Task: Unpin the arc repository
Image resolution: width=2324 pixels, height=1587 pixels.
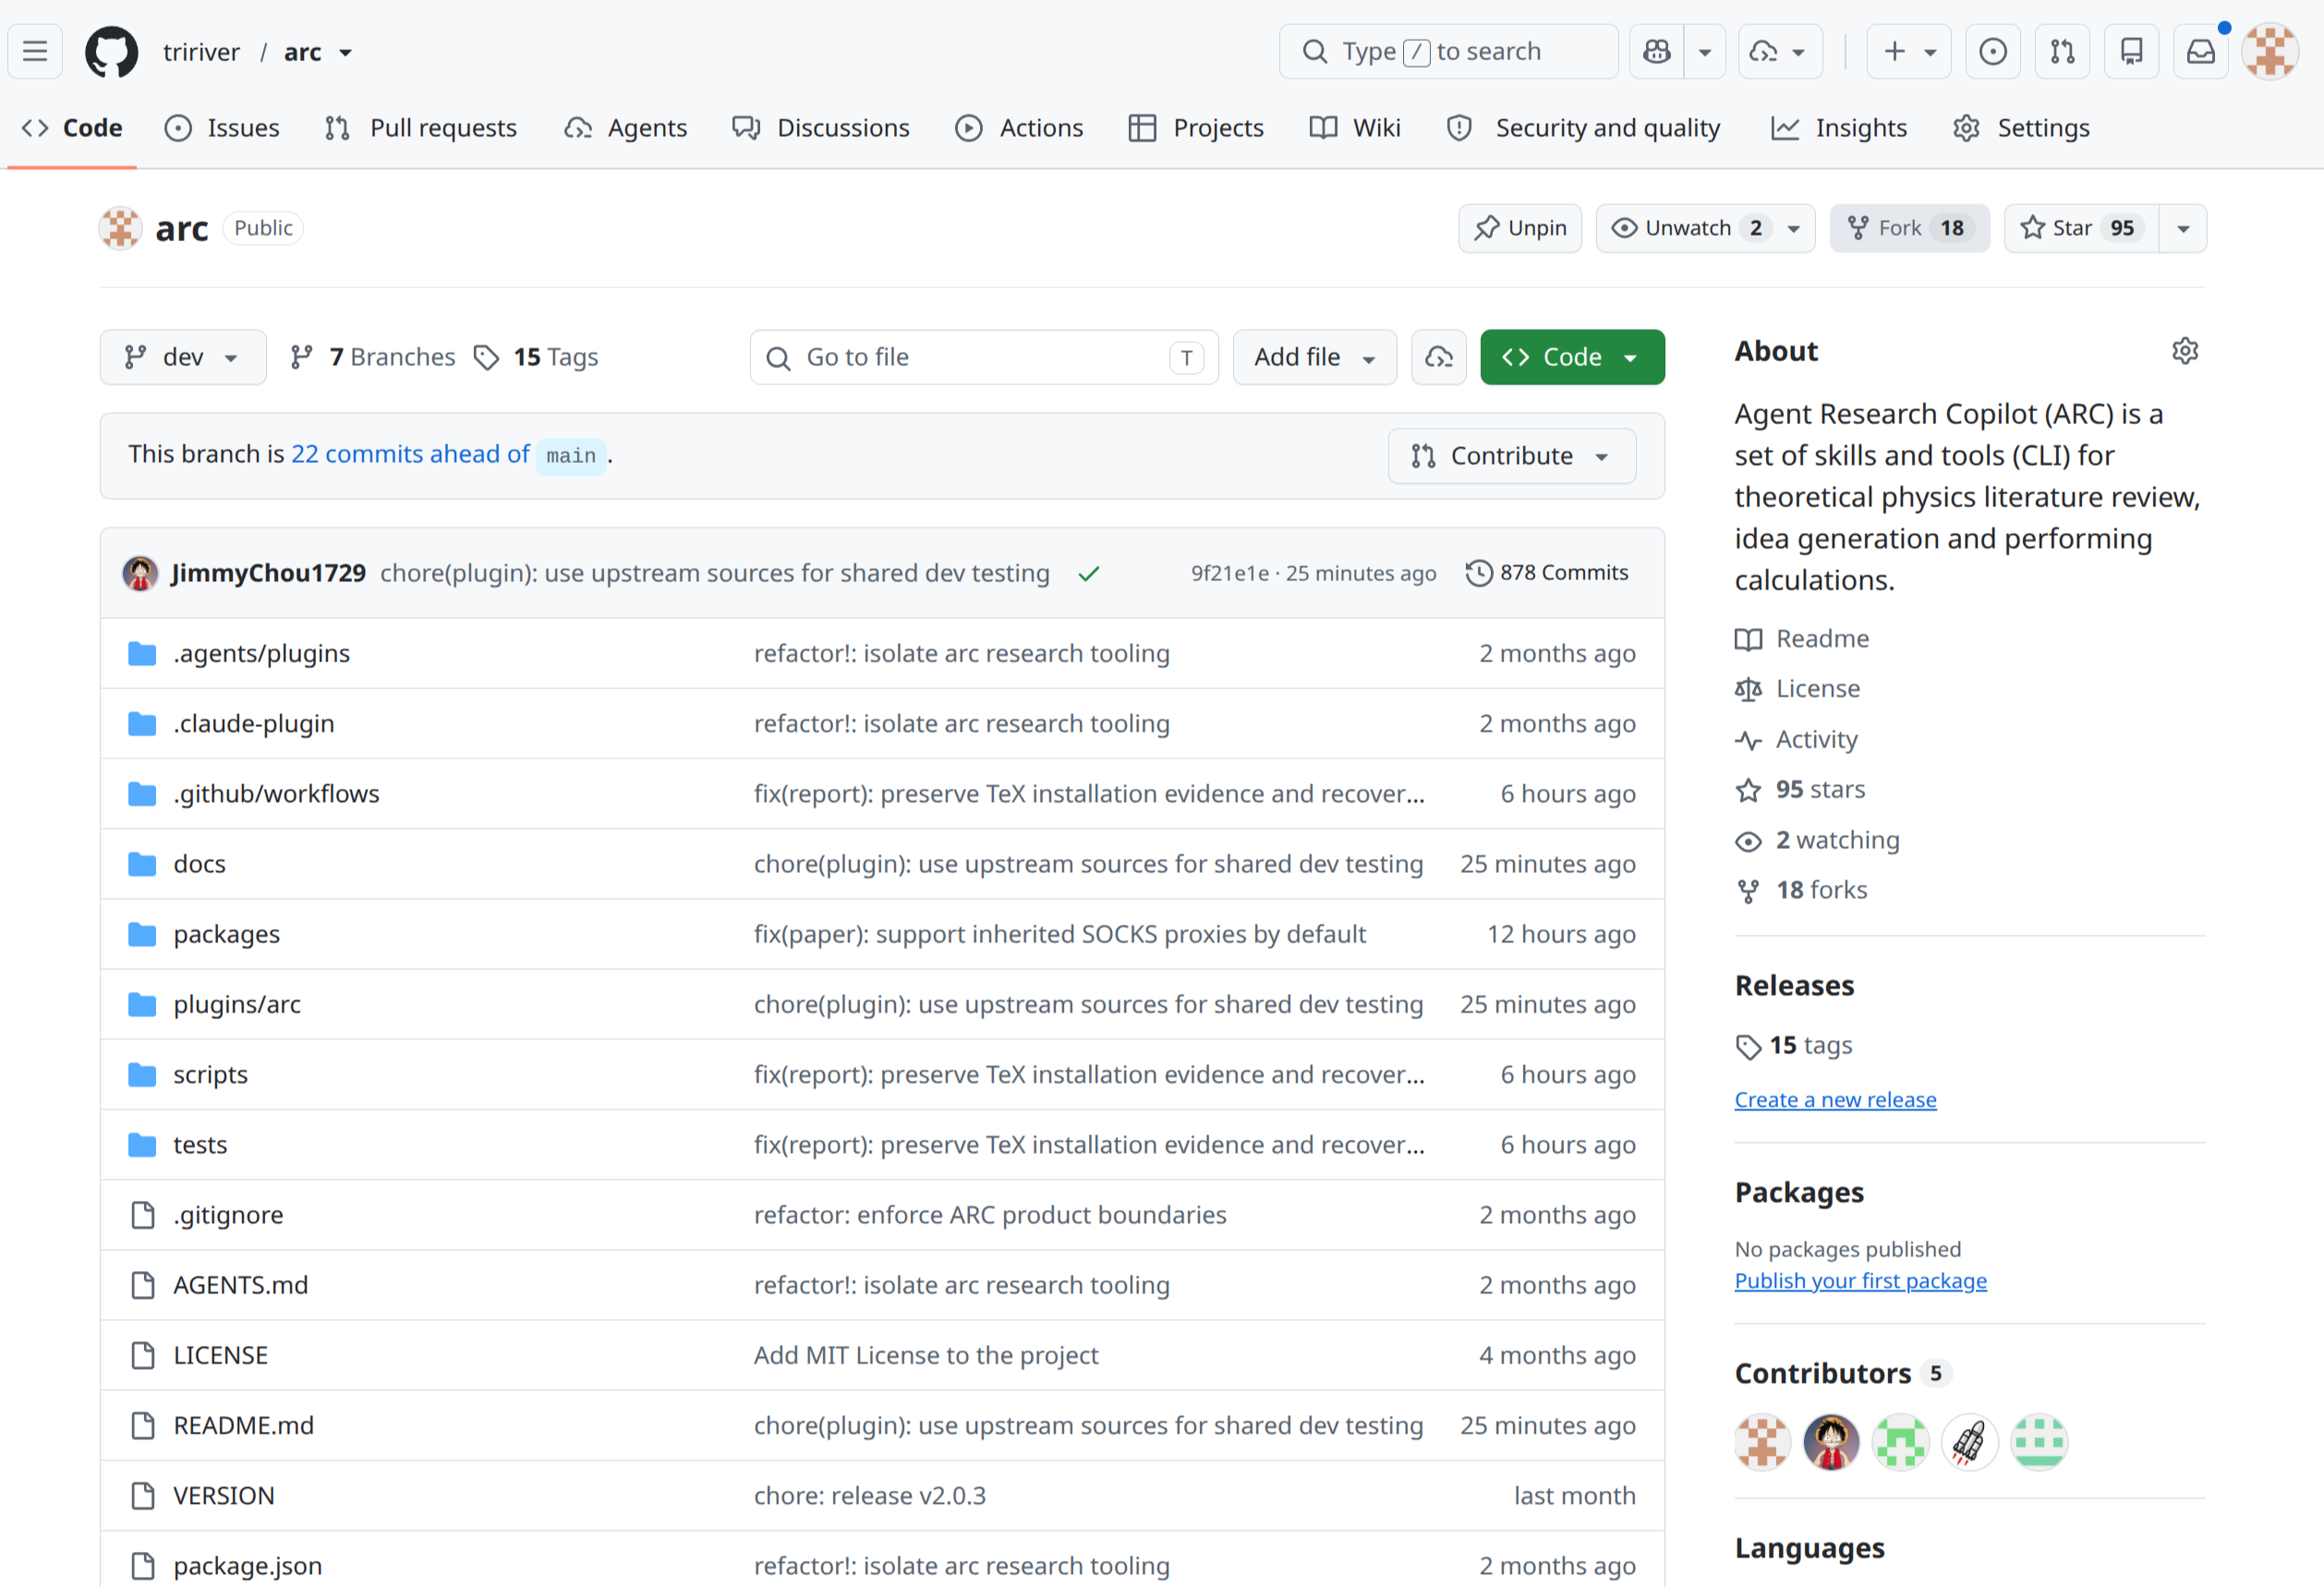Action: click(1519, 228)
